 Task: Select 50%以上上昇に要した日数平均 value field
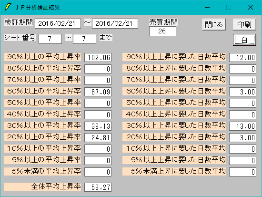(242, 104)
